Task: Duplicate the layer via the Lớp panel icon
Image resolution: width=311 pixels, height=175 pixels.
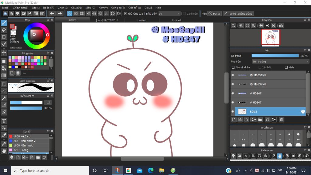Action: pos(268,120)
